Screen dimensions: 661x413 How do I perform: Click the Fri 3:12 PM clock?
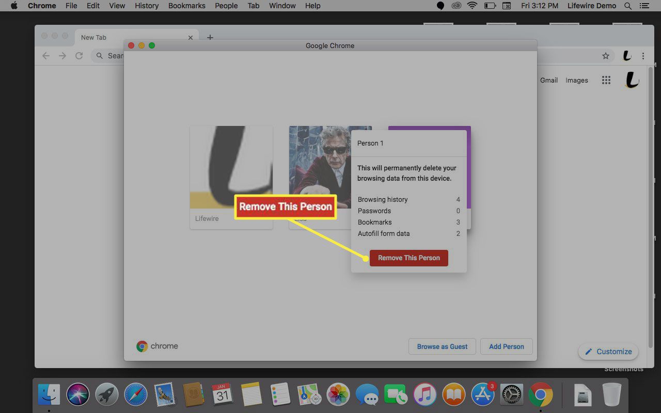[540, 6]
